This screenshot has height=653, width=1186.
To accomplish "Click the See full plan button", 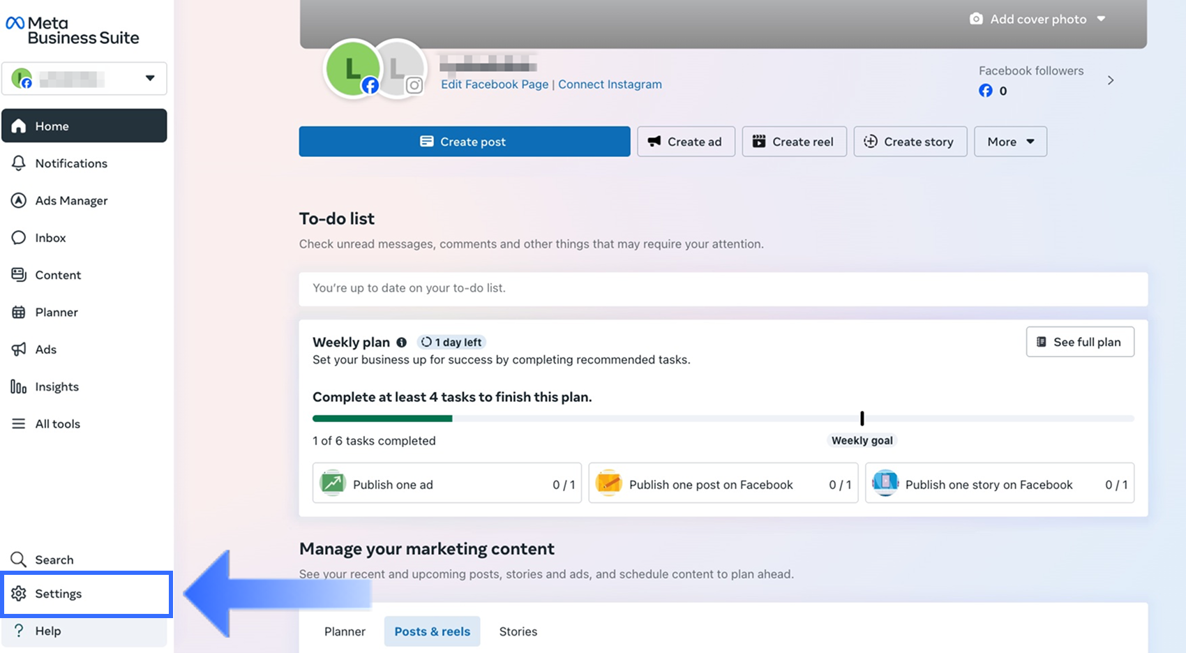I will click(1080, 342).
